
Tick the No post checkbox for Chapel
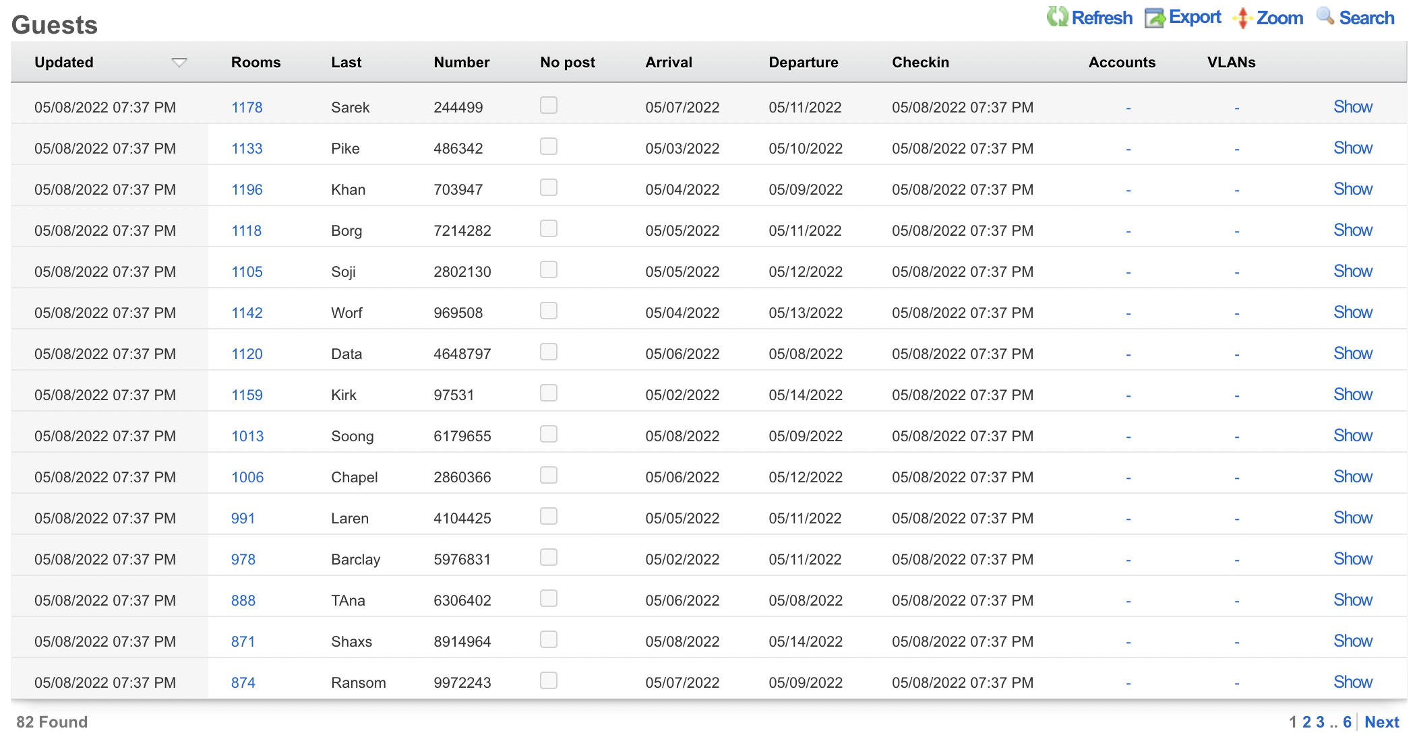point(549,475)
